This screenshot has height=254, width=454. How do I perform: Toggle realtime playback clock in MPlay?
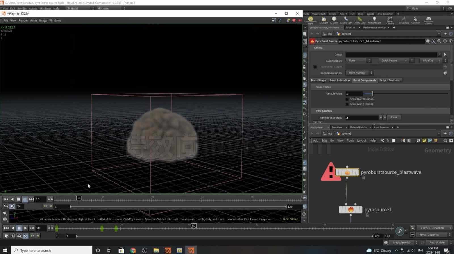(x=12, y=206)
